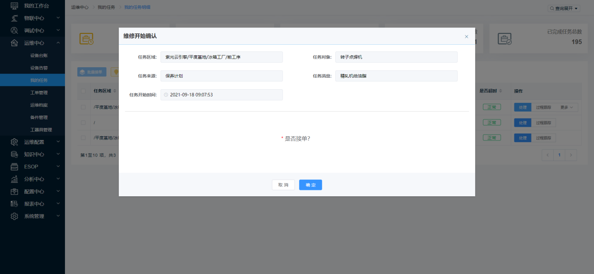
Task: Expand 系统管理 using its chevron
Action: click(x=58, y=216)
